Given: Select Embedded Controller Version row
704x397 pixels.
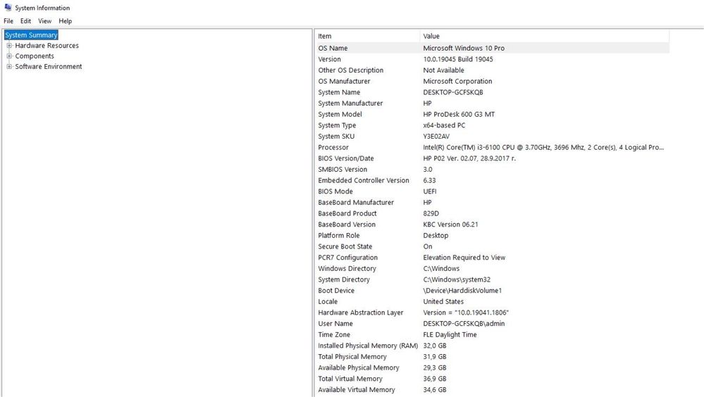Looking at the screenshot, I should pyautogui.click(x=492, y=180).
